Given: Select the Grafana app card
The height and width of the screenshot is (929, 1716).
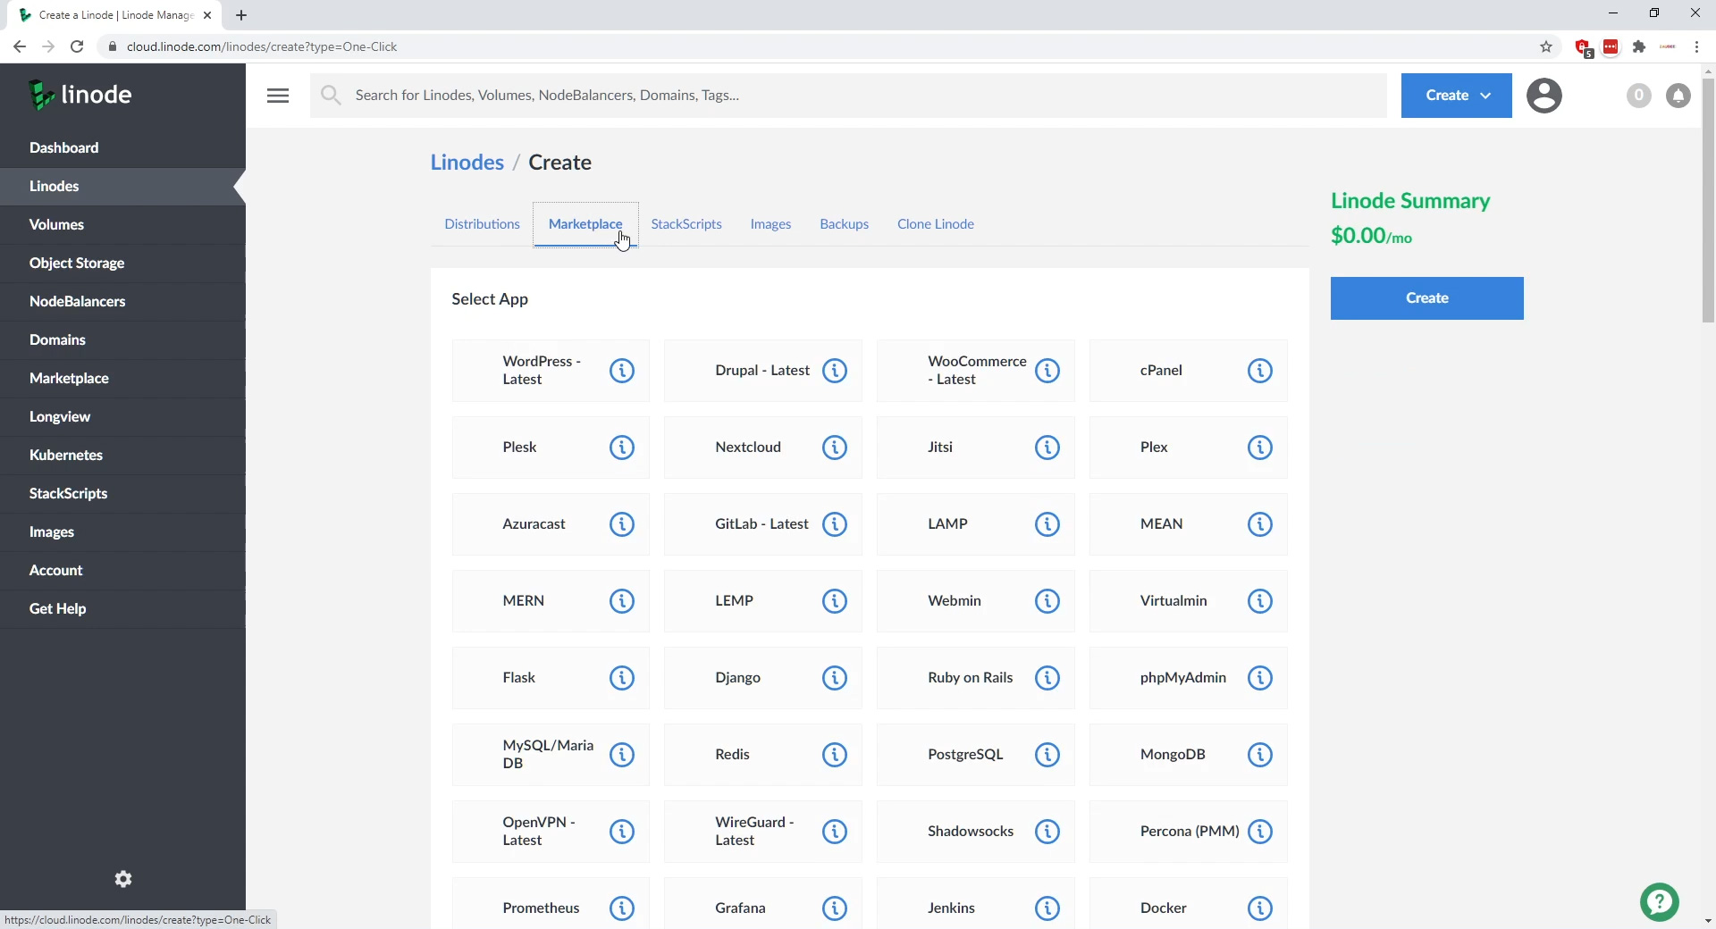Looking at the screenshot, I should [x=763, y=903].
